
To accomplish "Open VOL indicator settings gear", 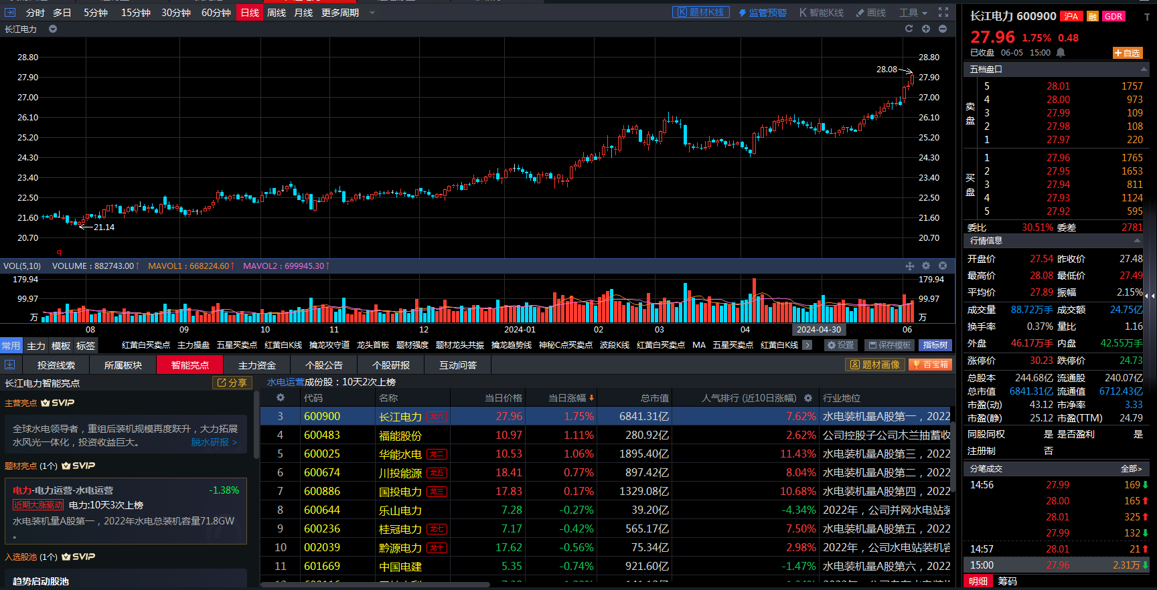I will (926, 266).
